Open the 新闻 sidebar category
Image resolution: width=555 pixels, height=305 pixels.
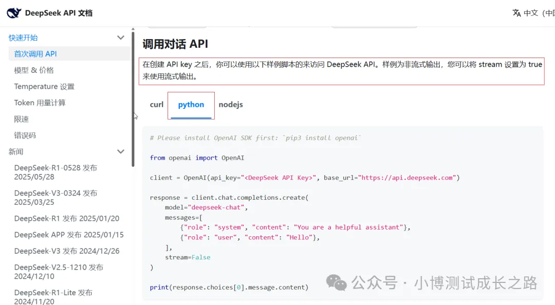pos(16,151)
